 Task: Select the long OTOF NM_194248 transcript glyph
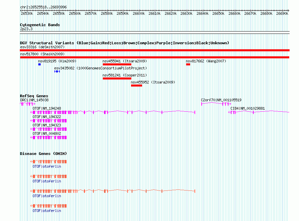click(113, 112)
